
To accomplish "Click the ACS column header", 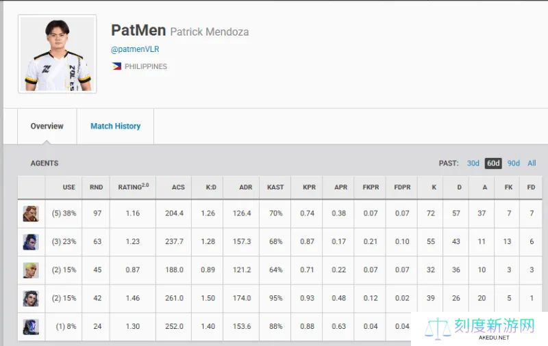I will tap(178, 187).
